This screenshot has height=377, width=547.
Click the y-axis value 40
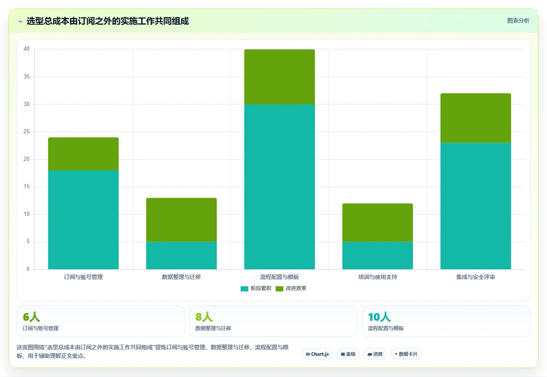(x=26, y=49)
